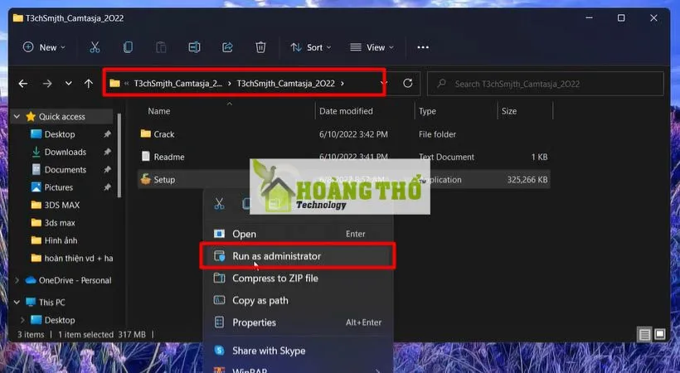Expand Desktop under This PC
Viewport: 680px width, 373px height.
coord(22,320)
